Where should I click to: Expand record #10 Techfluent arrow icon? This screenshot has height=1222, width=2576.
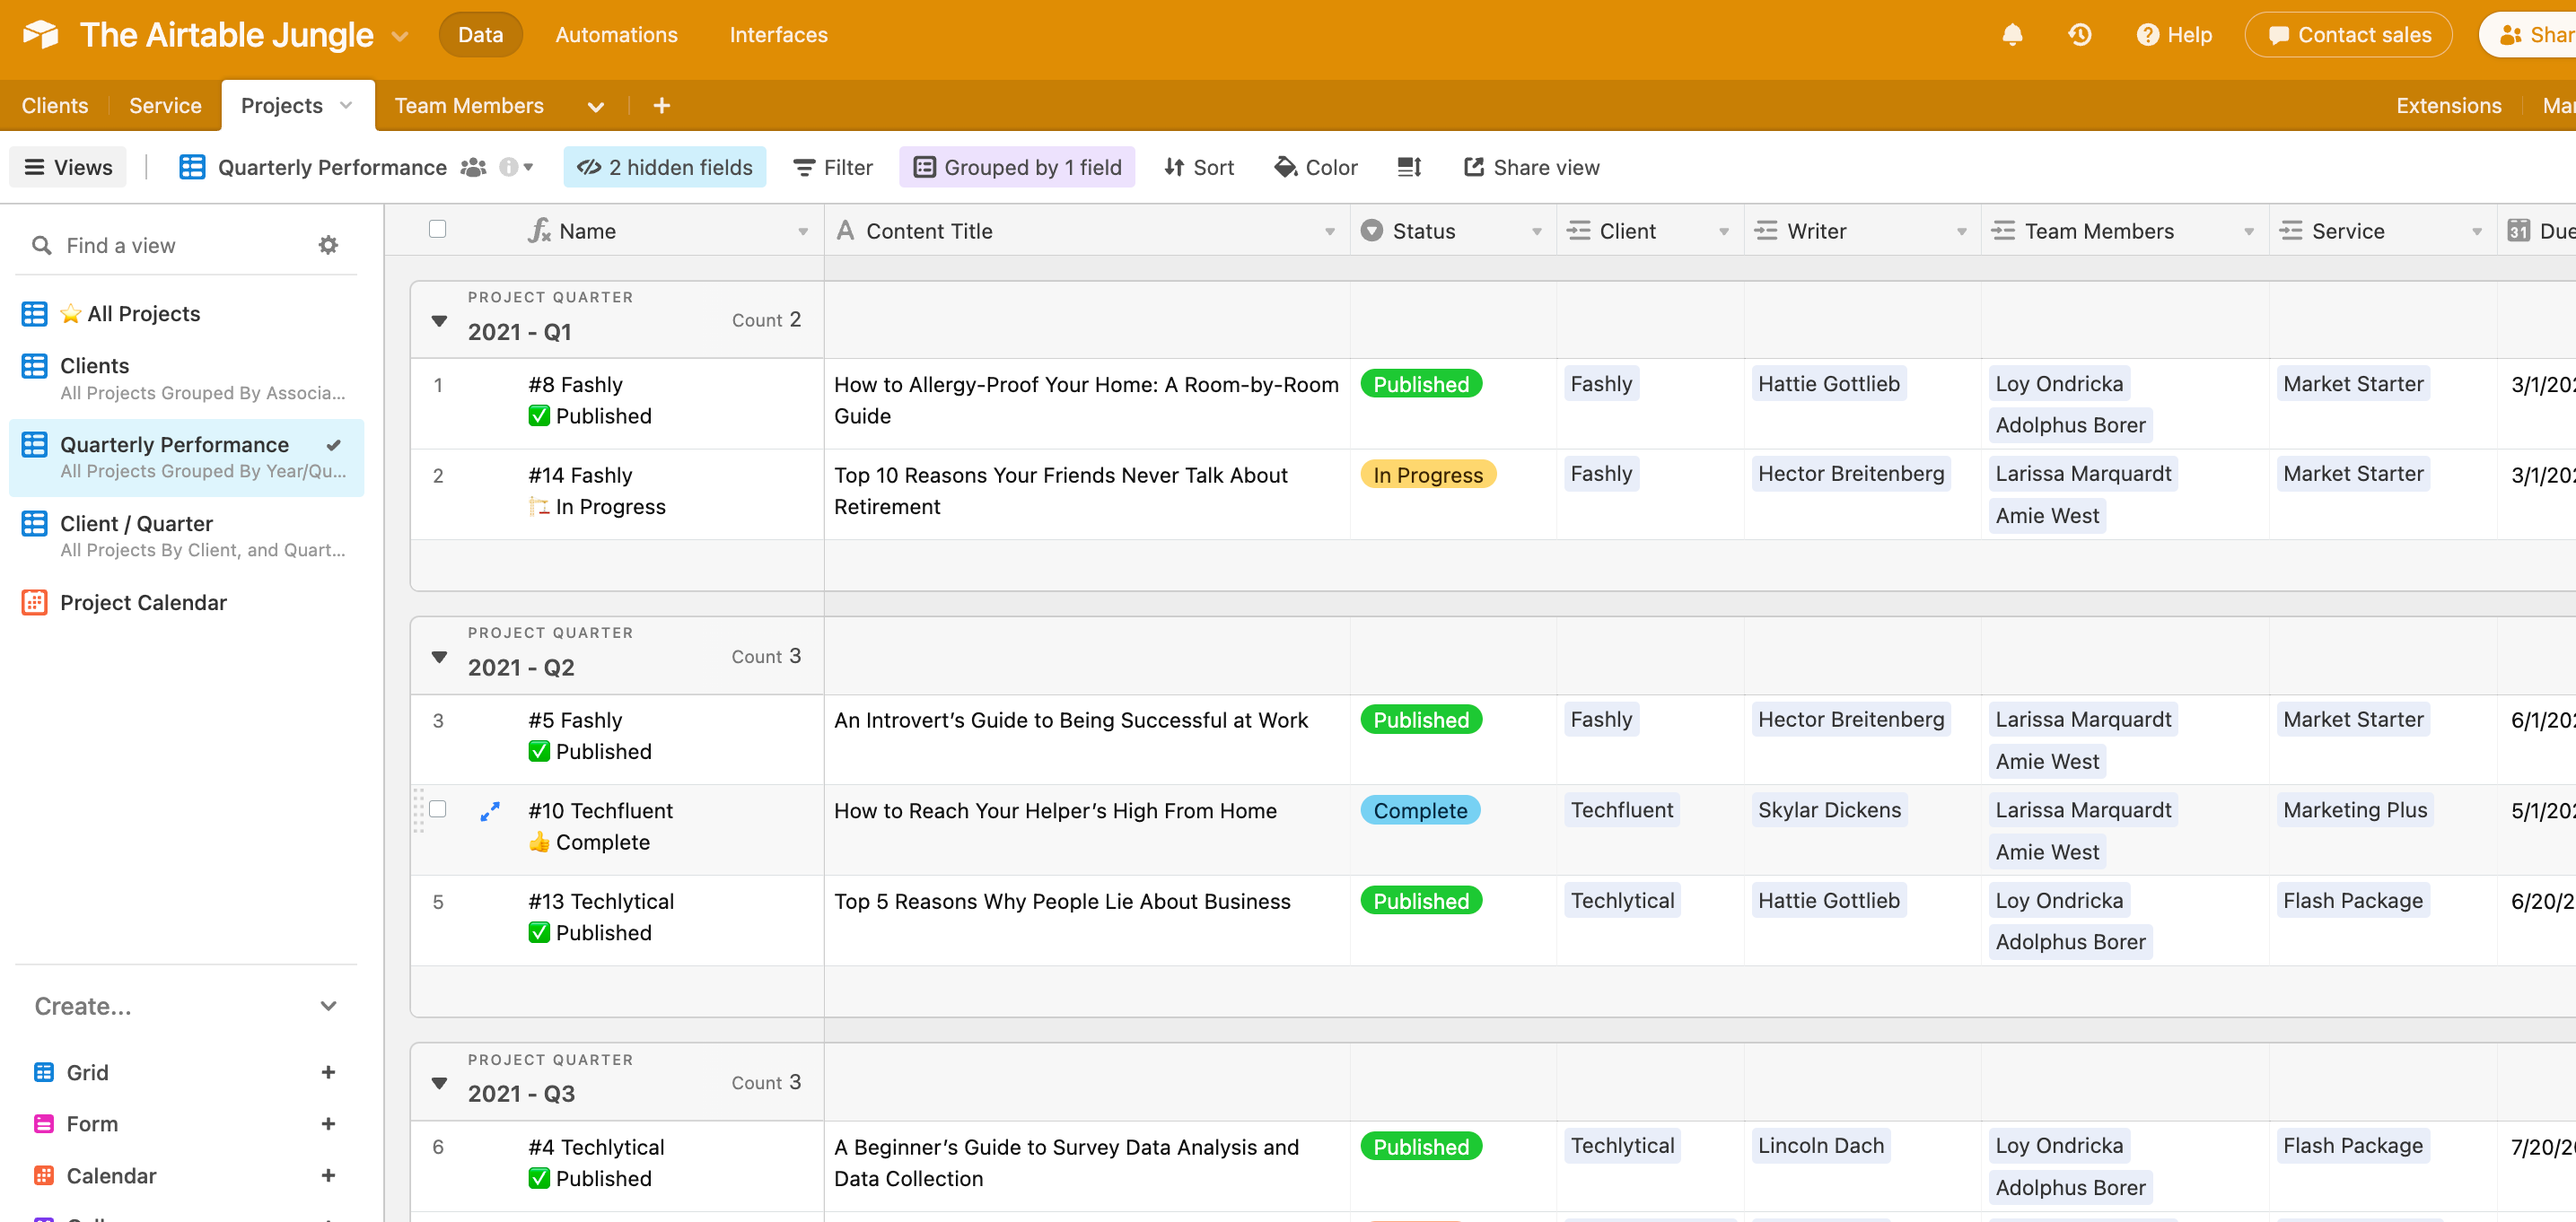(x=490, y=811)
